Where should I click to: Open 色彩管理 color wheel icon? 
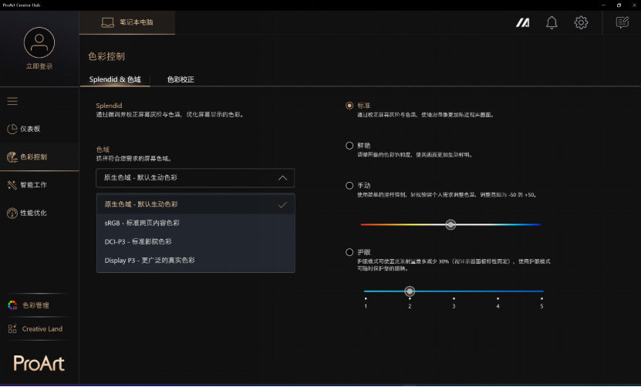[x=12, y=305]
